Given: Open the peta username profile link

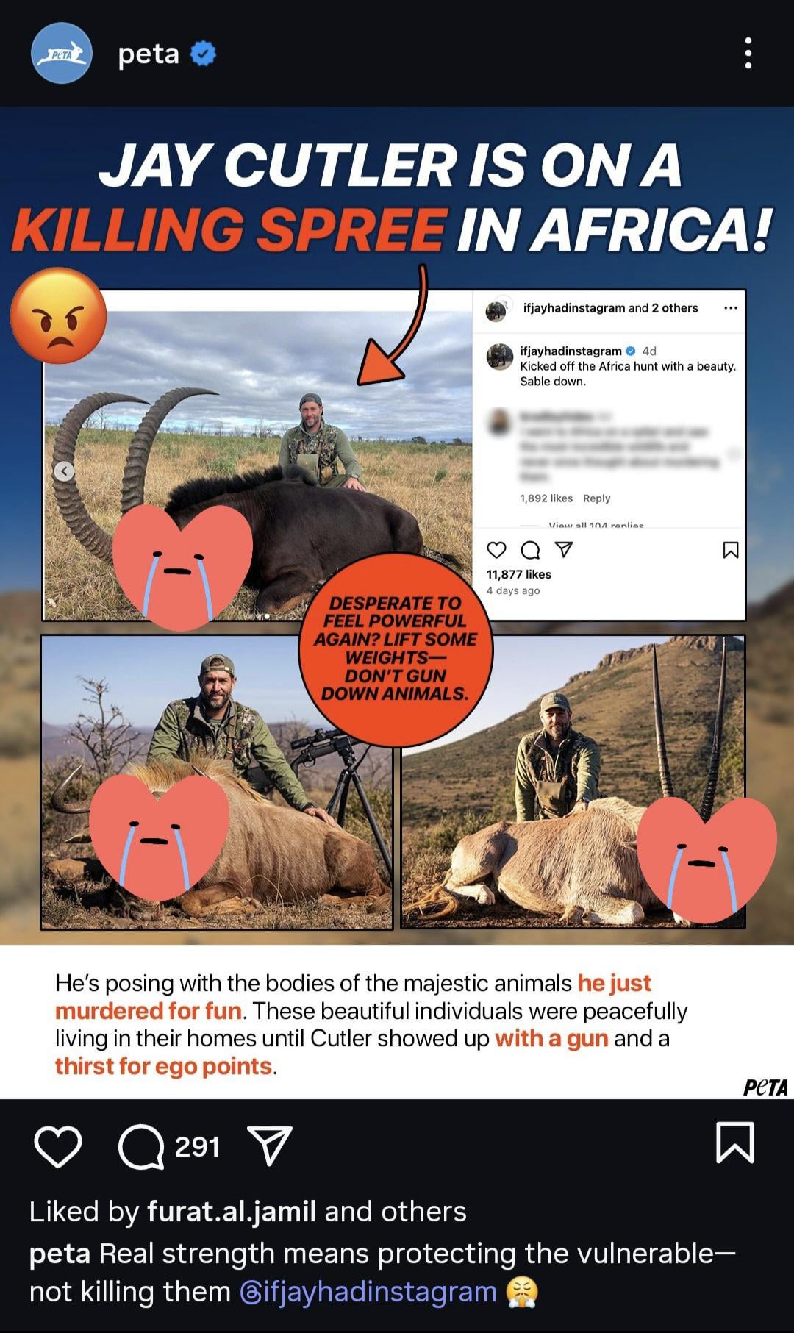Looking at the screenshot, I should tap(148, 54).
